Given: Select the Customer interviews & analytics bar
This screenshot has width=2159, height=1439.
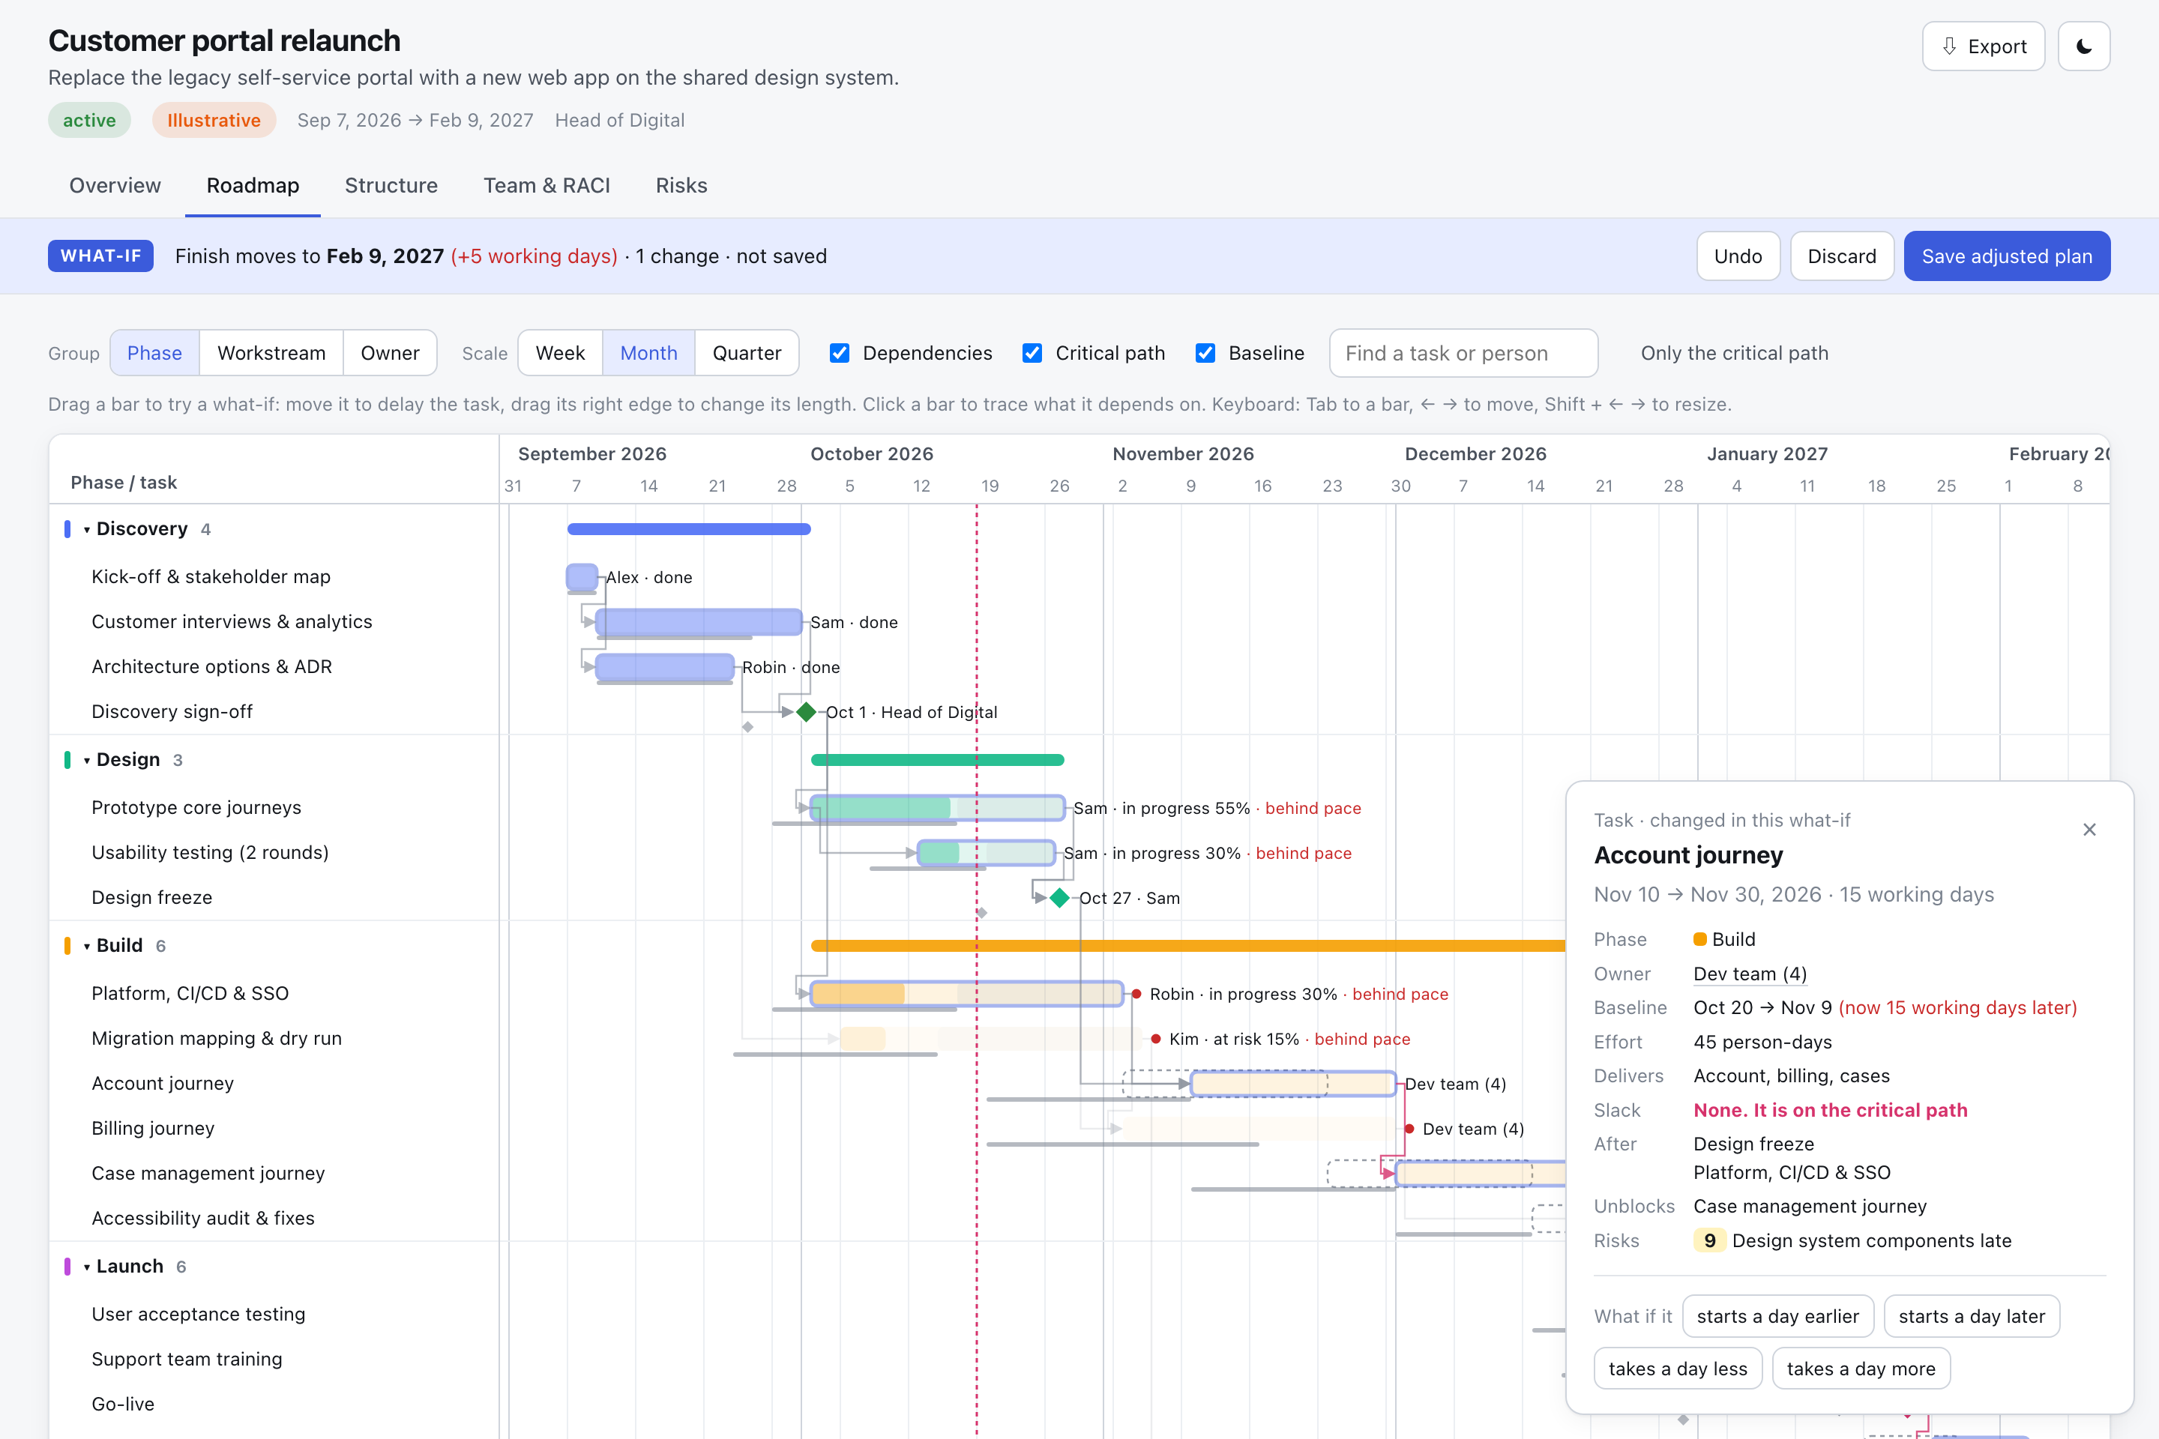Looking at the screenshot, I should pos(699,622).
